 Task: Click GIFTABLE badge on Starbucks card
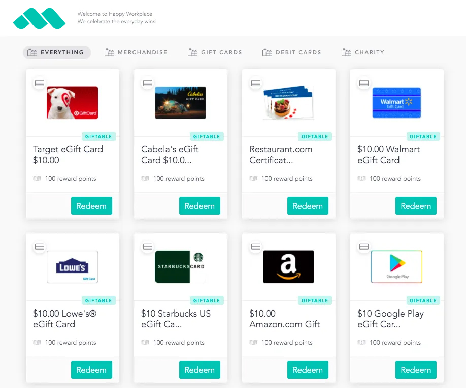tap(207, 300)
